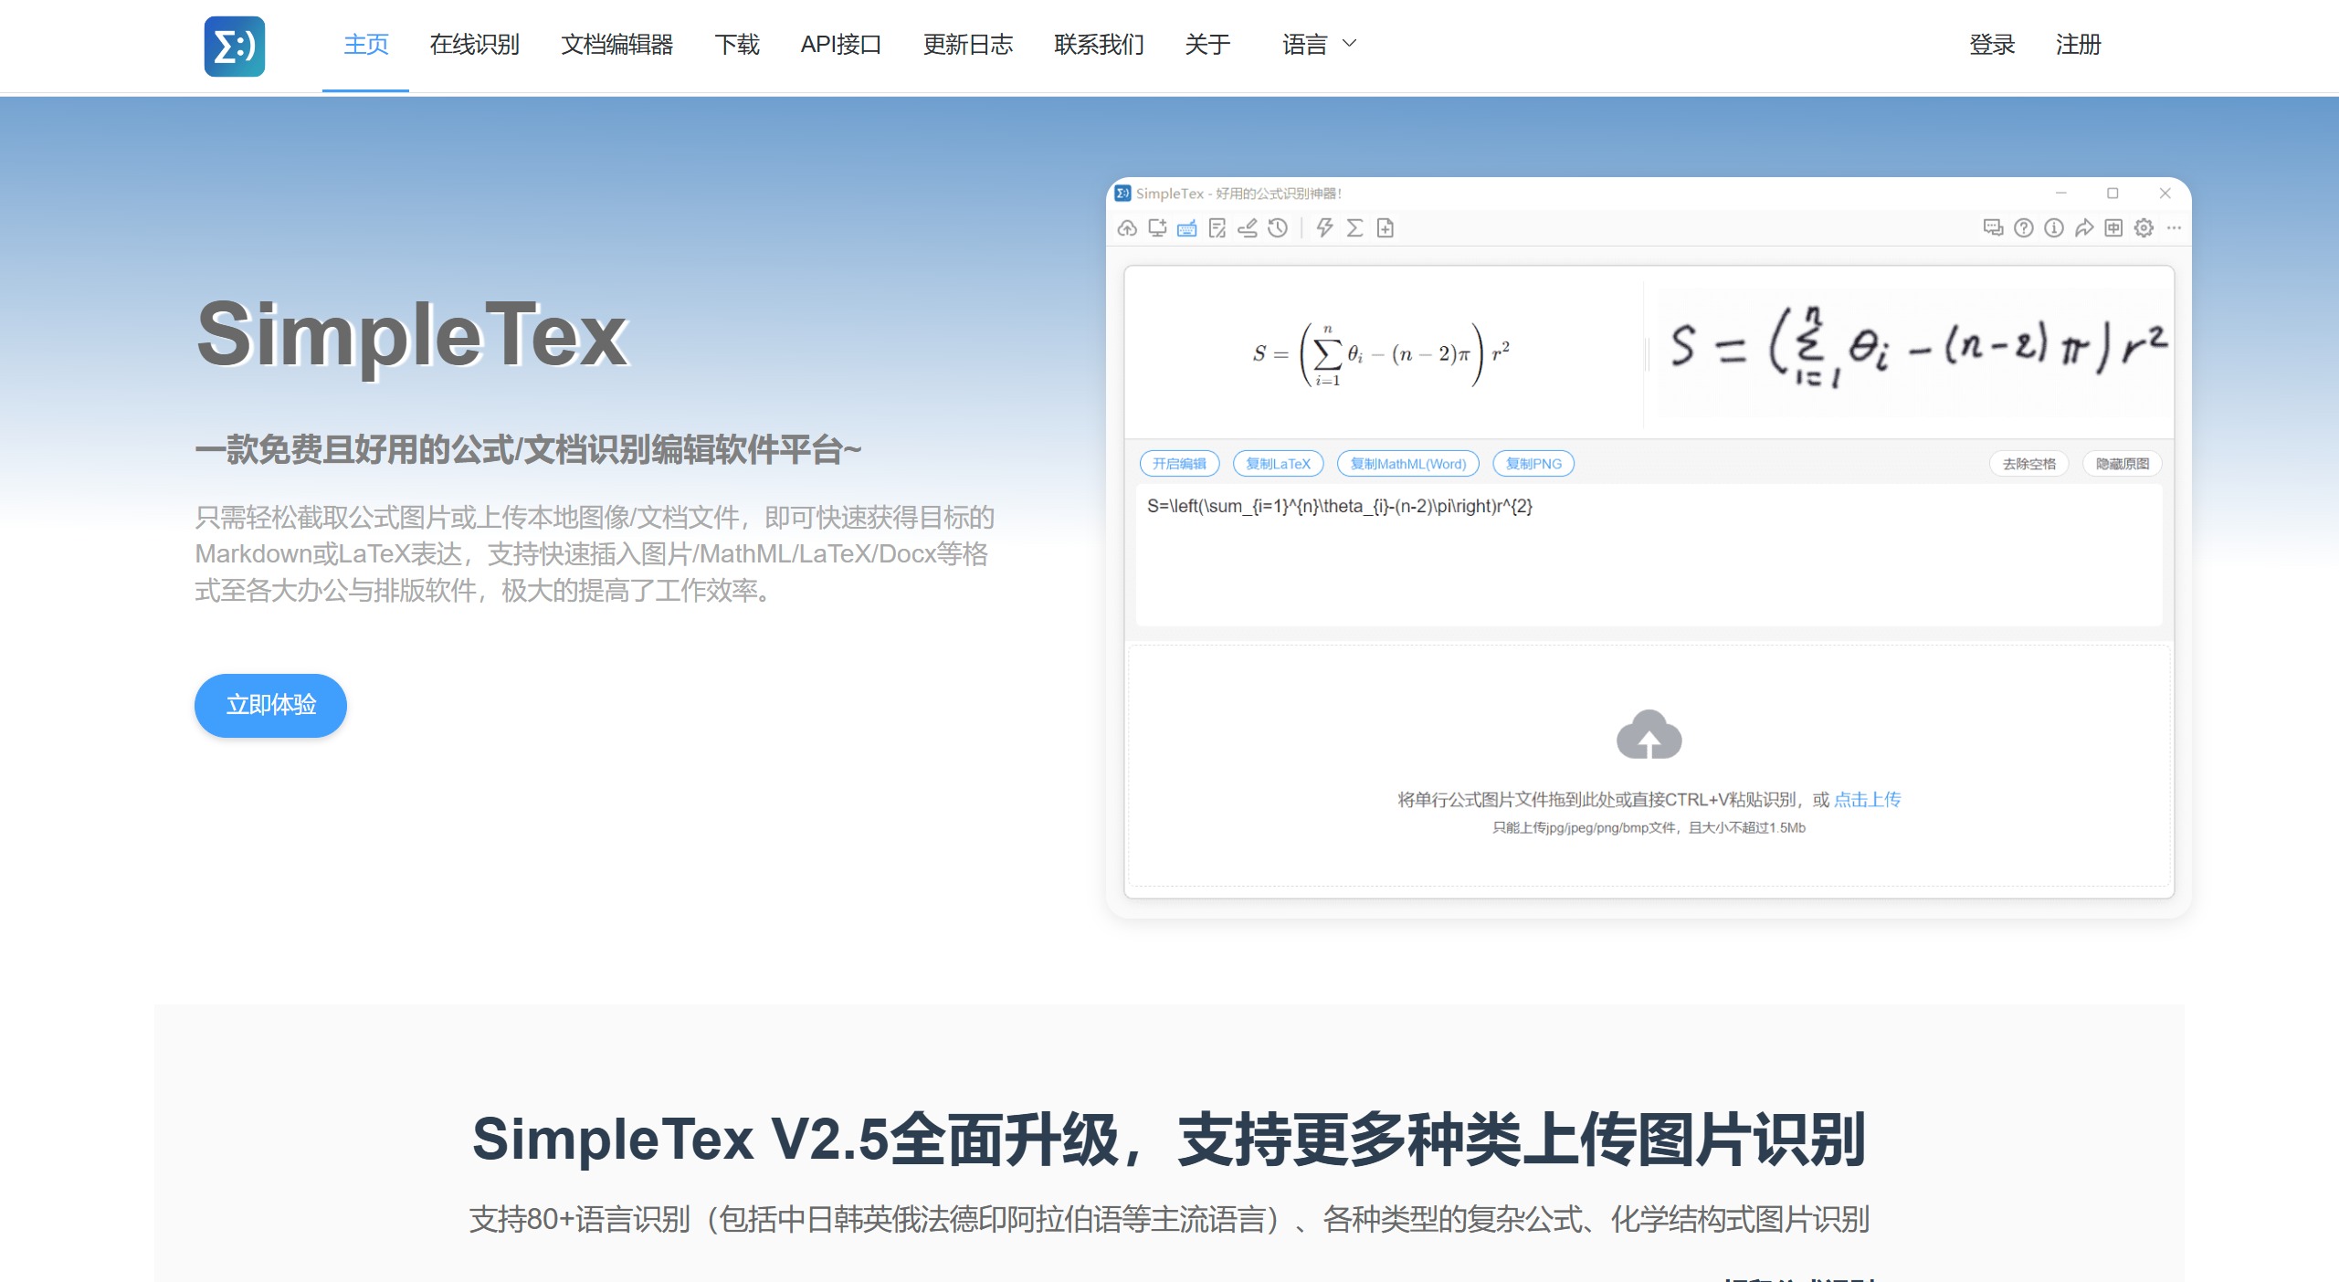Open the settings gear icon in app toolbar
Screen dimensions: 2339x1282
(2144, 228)
